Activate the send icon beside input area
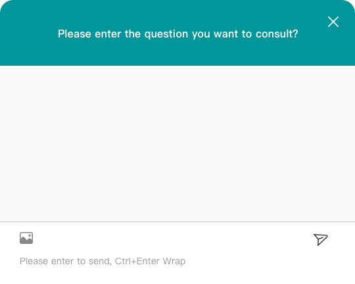The height and width of the screenshot is (284, 355). [x=320, y=239]
